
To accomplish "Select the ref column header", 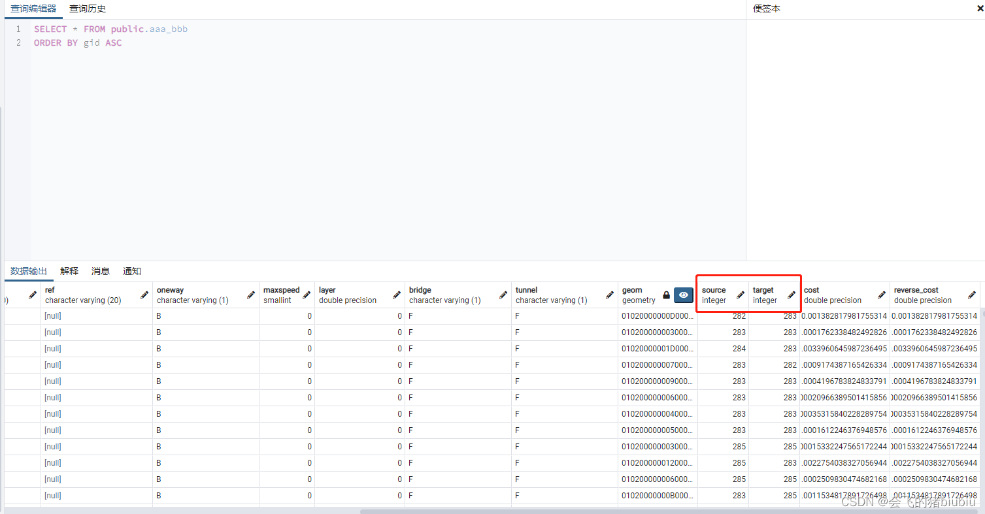I will 97,295.
